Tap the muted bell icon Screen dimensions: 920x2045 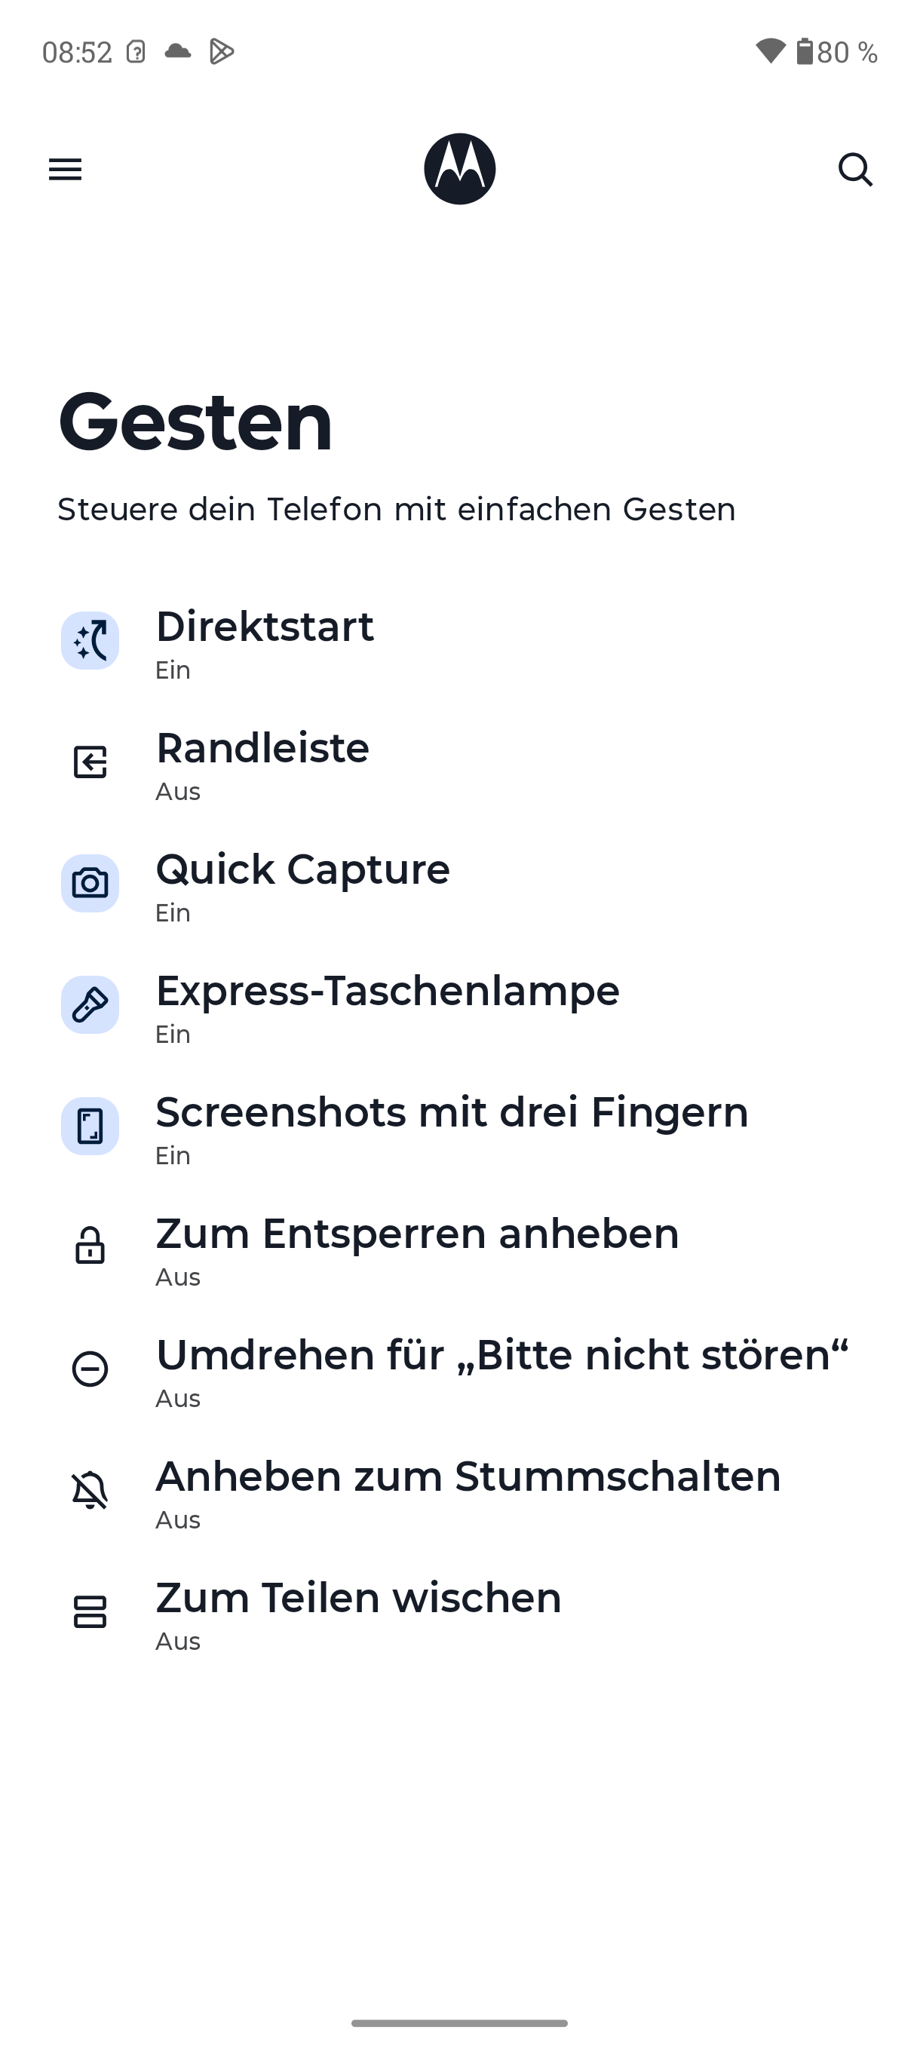90,1490
